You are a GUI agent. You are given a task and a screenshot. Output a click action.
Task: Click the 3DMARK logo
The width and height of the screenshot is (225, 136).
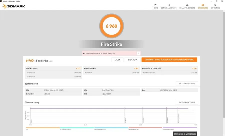coord(14,6)
